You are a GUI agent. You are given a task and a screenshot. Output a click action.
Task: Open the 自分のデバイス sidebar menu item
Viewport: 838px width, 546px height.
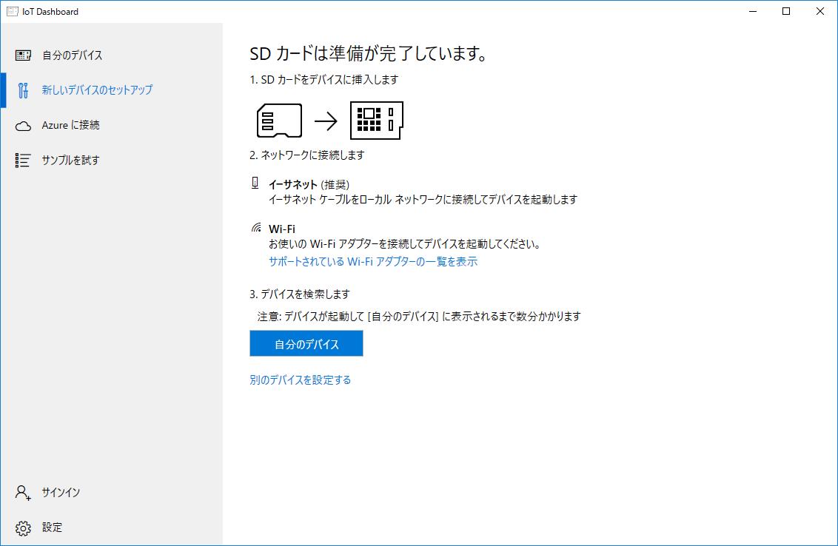tap(112, 55)
